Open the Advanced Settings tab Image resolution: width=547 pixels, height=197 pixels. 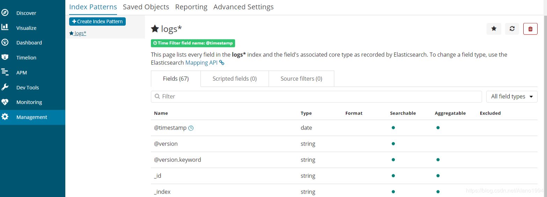coord(243,7)
